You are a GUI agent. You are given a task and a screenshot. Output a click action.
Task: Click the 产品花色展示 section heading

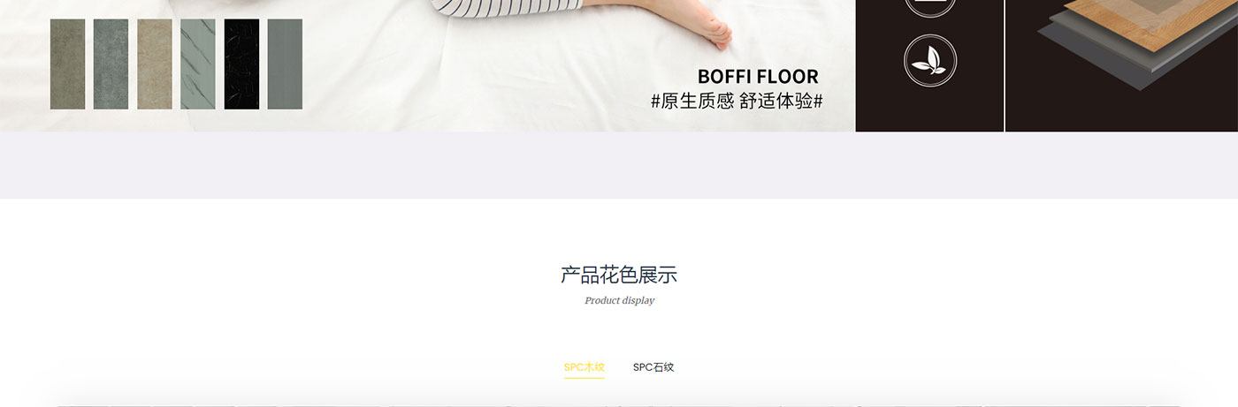point(619,275)
